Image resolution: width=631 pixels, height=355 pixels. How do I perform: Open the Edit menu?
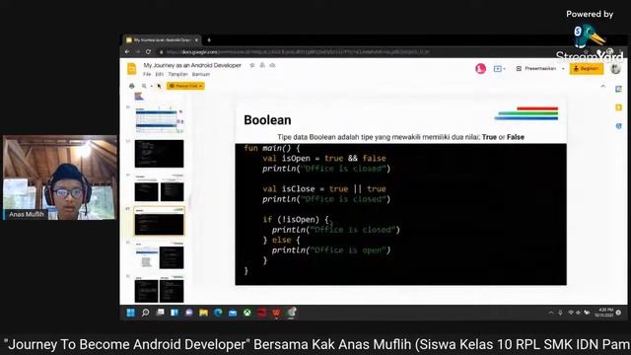point(160,75)
